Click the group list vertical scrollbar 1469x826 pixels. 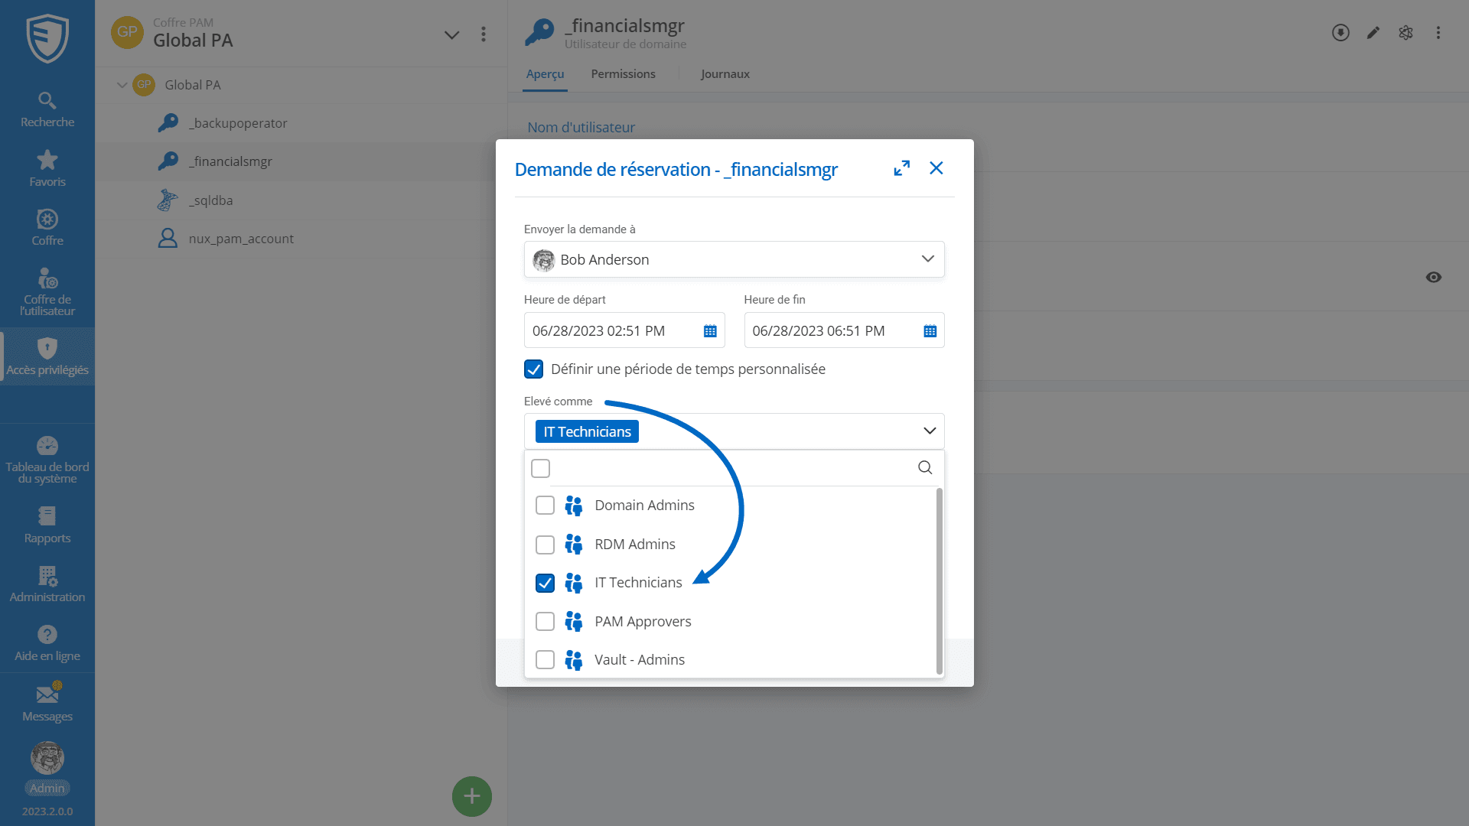point(939,581)
